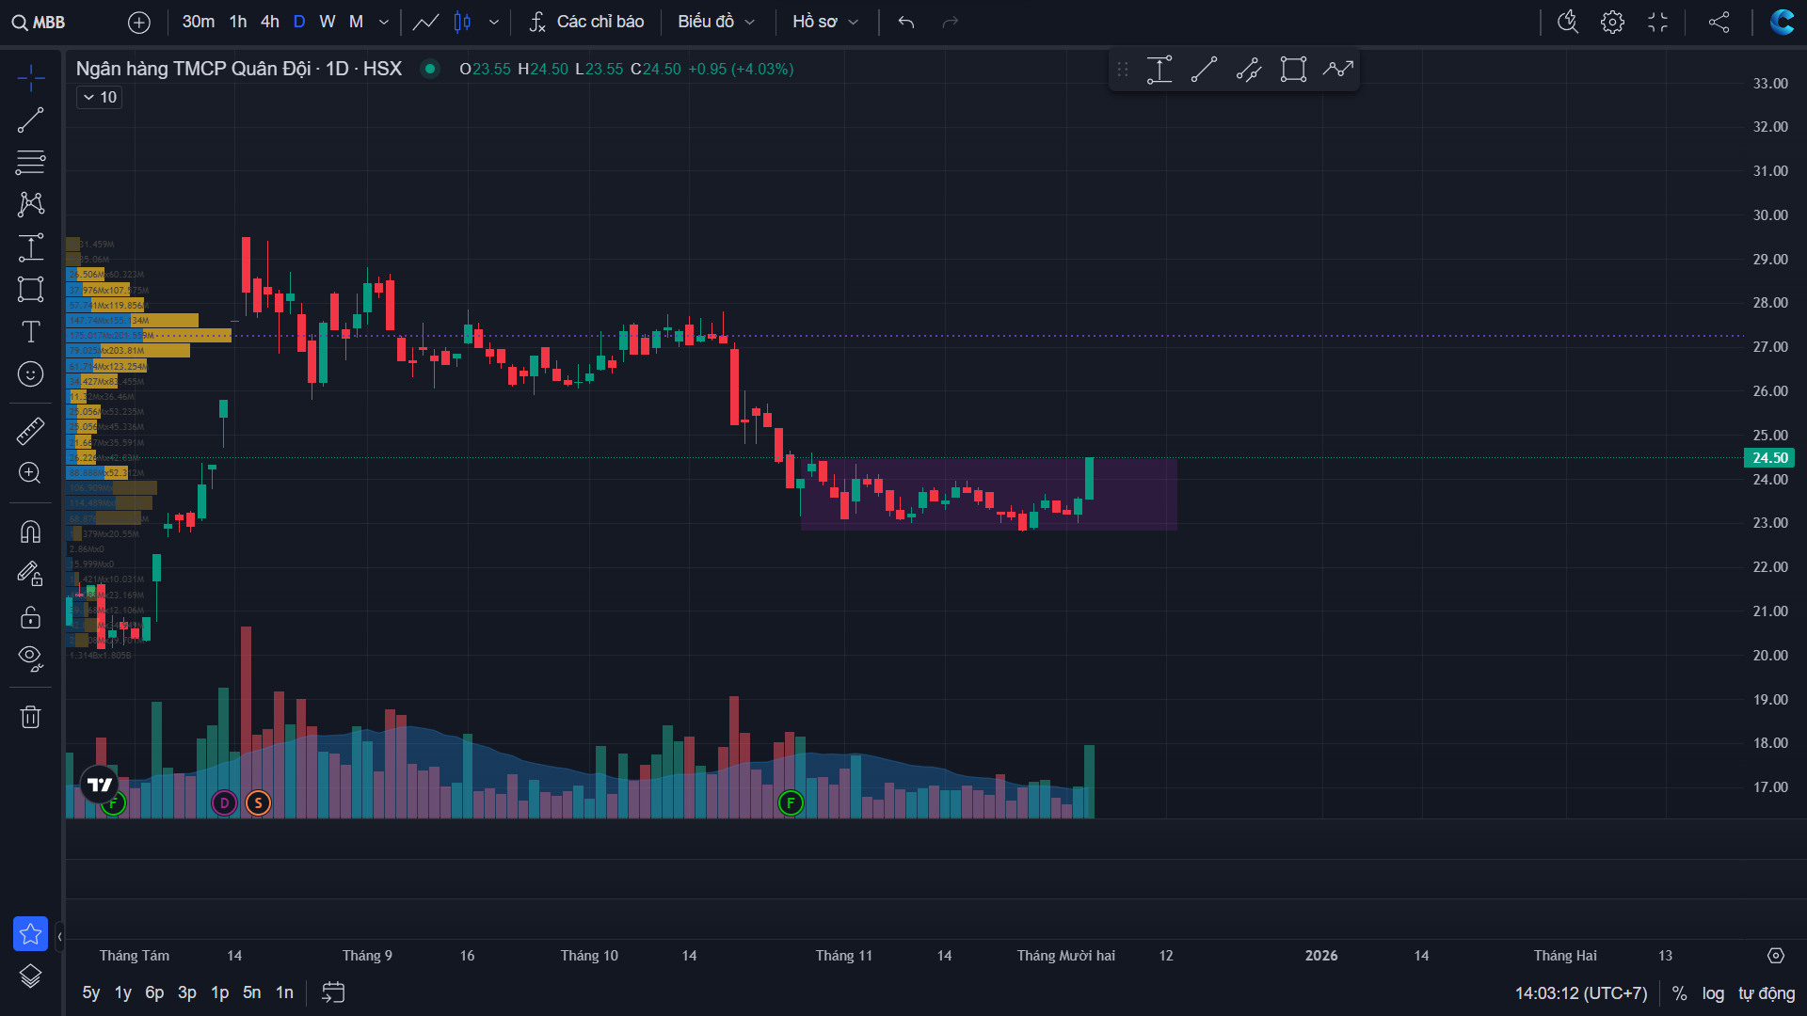
Task: Open the chart settings gear icon
Action: (x=1612, y=22)
